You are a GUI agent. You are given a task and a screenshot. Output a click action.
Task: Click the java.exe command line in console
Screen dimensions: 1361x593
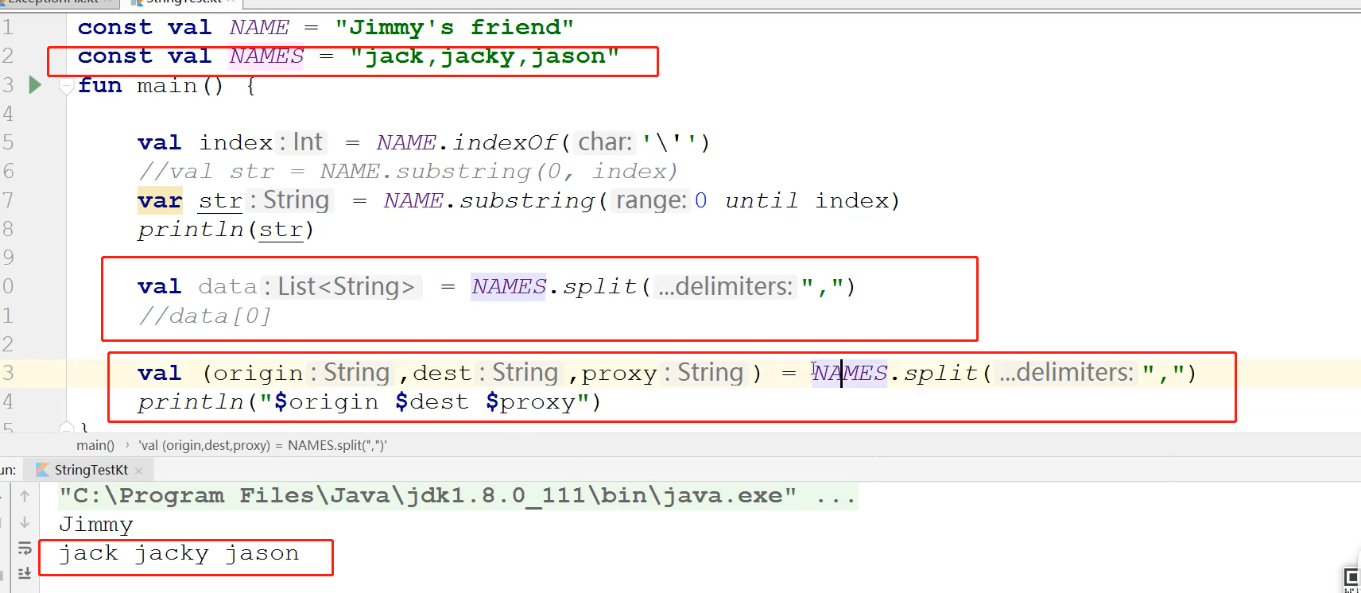pyautogui.click(x=458, y=496)
